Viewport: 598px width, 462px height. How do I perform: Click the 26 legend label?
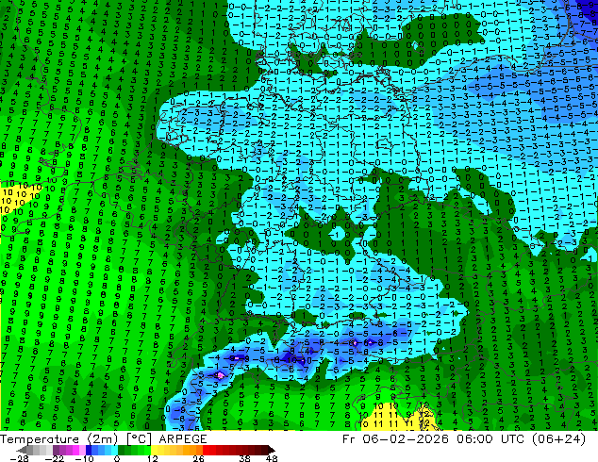pos(198,458)
